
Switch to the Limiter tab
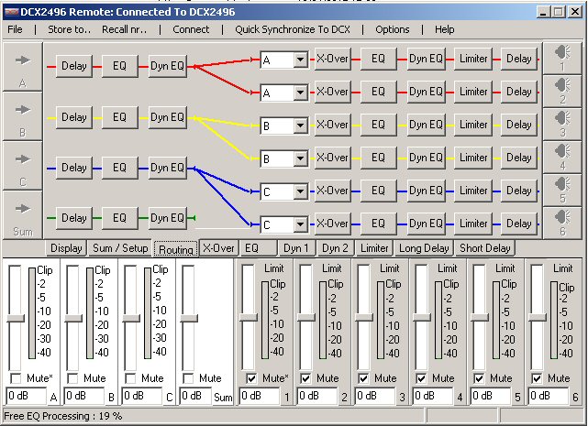(x=374, y=248)
